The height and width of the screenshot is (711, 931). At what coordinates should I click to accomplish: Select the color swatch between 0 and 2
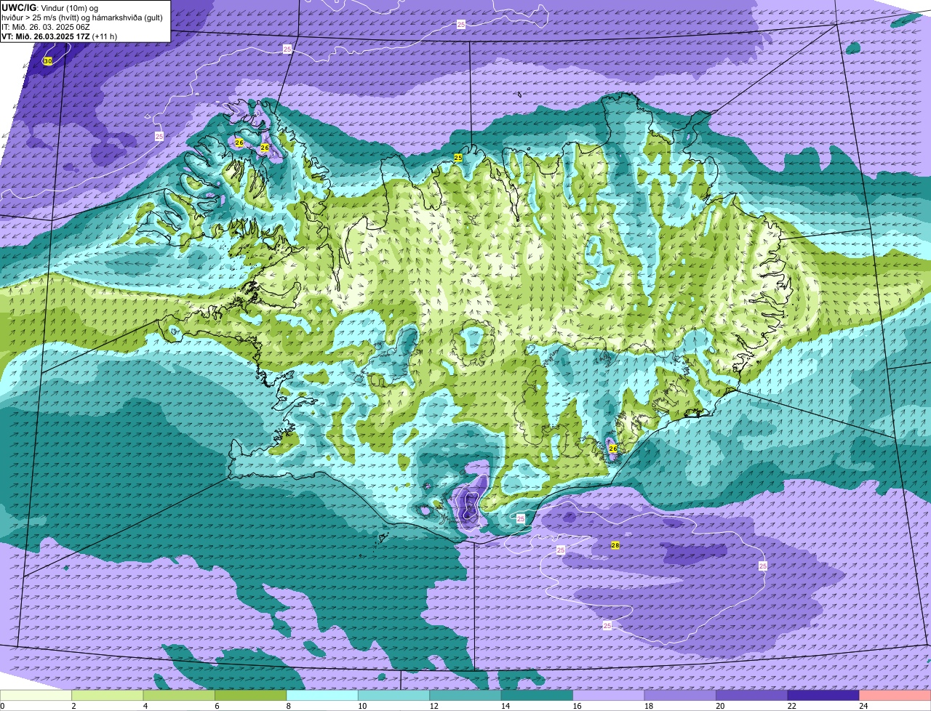tap(36, 696)
